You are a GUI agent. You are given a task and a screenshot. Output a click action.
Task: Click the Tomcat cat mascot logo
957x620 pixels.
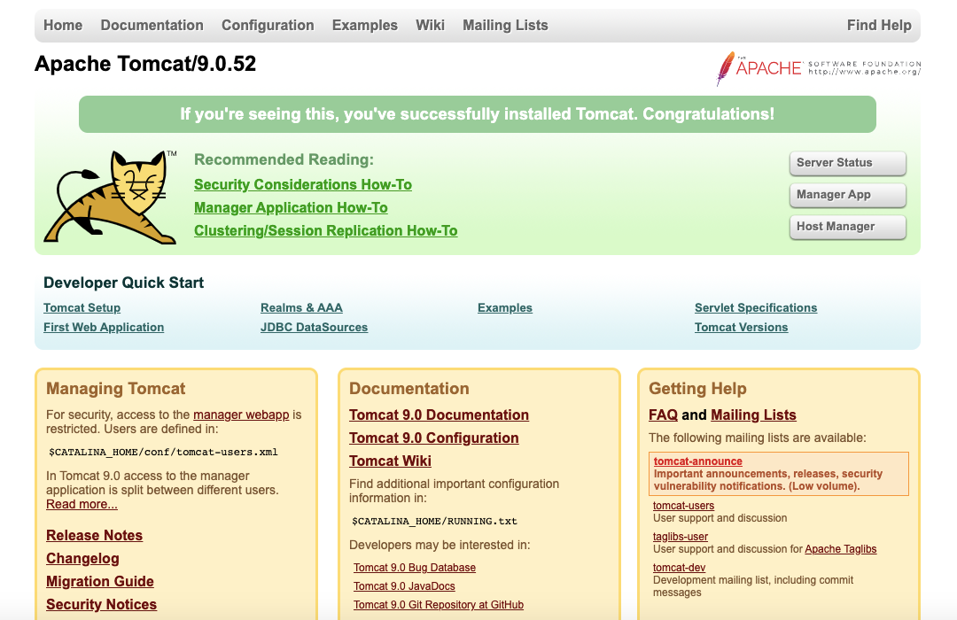pyautogui.click(x=110, y=198)
